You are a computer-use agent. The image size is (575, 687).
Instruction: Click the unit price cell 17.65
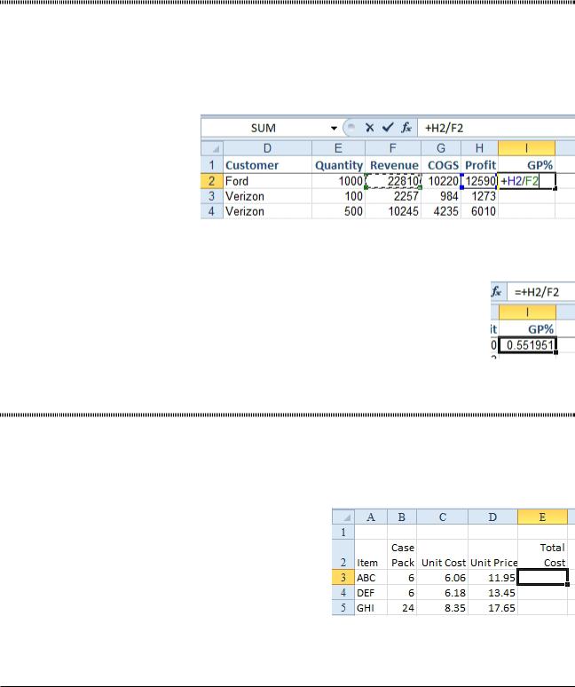pyautogui.click(x=492, y=608)
